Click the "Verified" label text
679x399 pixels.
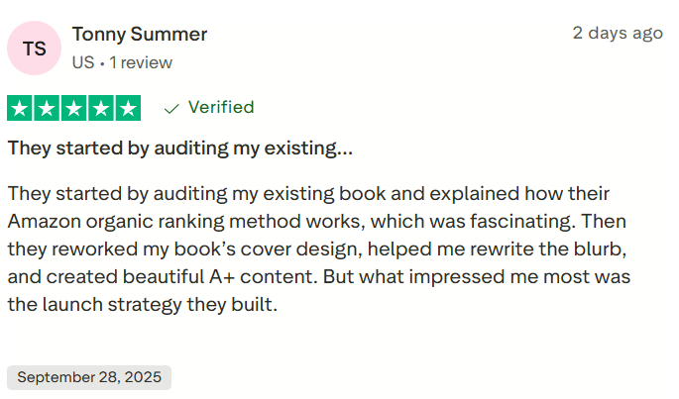221,107
